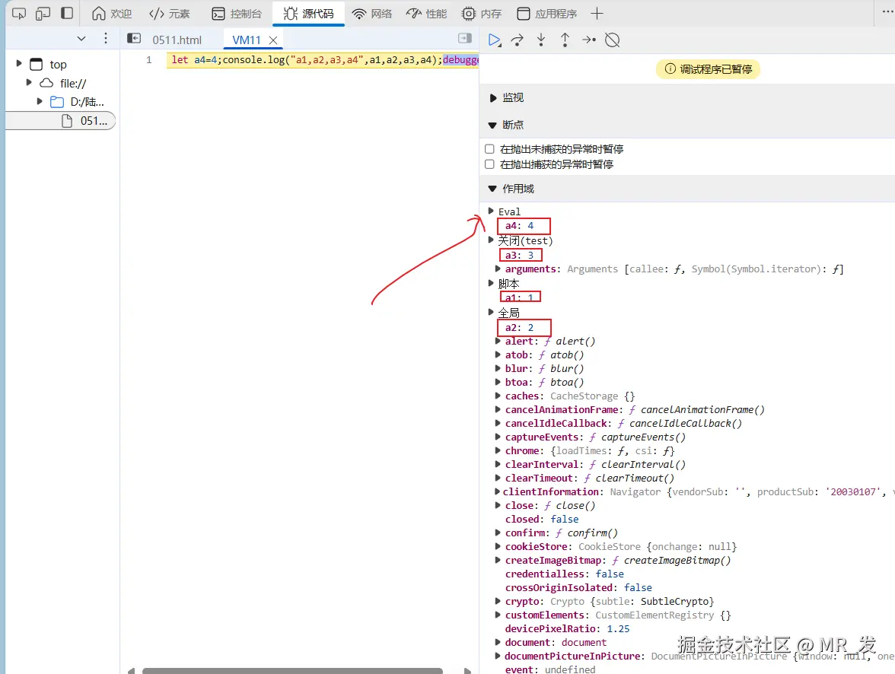Viewport: 895px width, 674px height.
Task: Collapse the 全局 global scope
Action: (491, 312)
